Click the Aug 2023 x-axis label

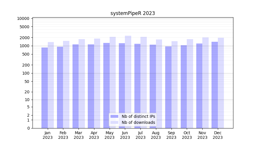[x=156, y=135]
